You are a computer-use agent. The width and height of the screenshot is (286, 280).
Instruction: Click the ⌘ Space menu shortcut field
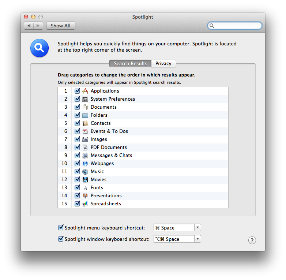tap(174, 228)
